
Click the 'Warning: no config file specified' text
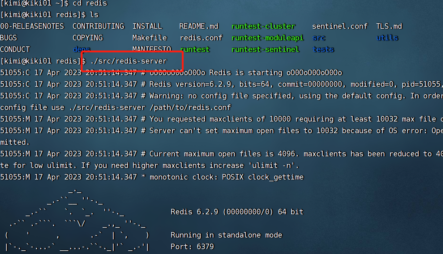220,96
